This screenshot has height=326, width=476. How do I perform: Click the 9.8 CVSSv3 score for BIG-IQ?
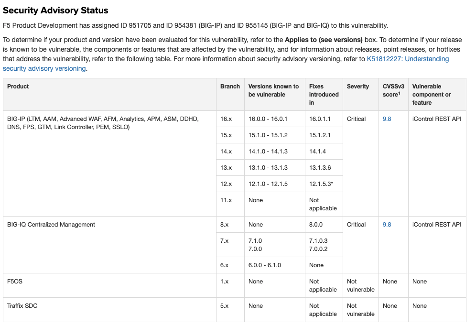(x=387, y=225)
